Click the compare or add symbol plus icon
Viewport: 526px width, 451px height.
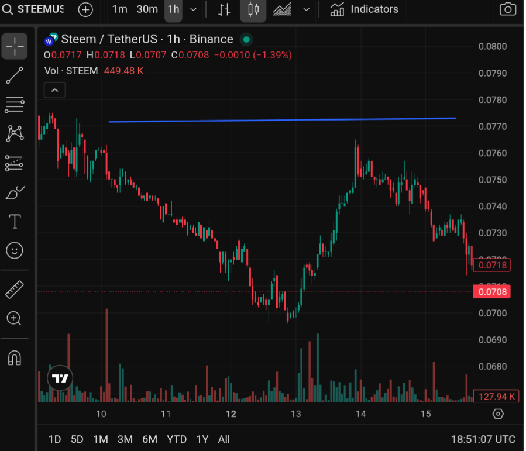pyautogui.click(x=85, y=9)
